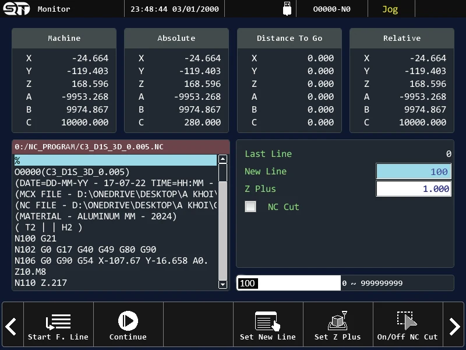Click the Relative panel header
Viewport: 466px width, 350px height.
pyautogui.click(x=402, y=38)
